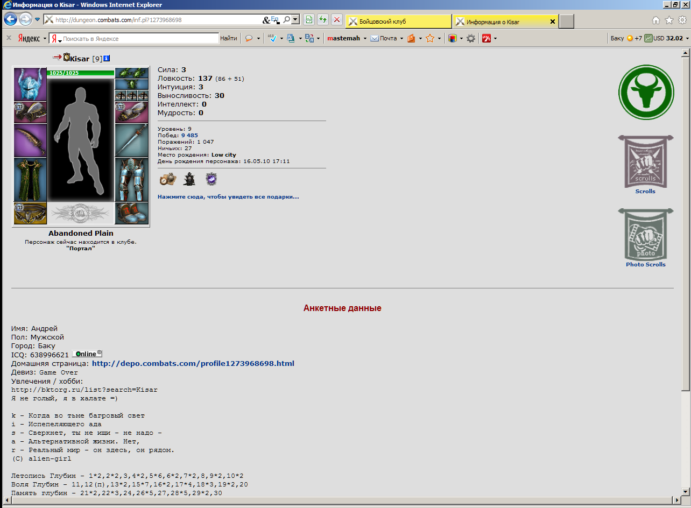Click the curved dagger weapon slot
Screen dimensions: 691x508
pyautogui.click(x=30, y=140)
